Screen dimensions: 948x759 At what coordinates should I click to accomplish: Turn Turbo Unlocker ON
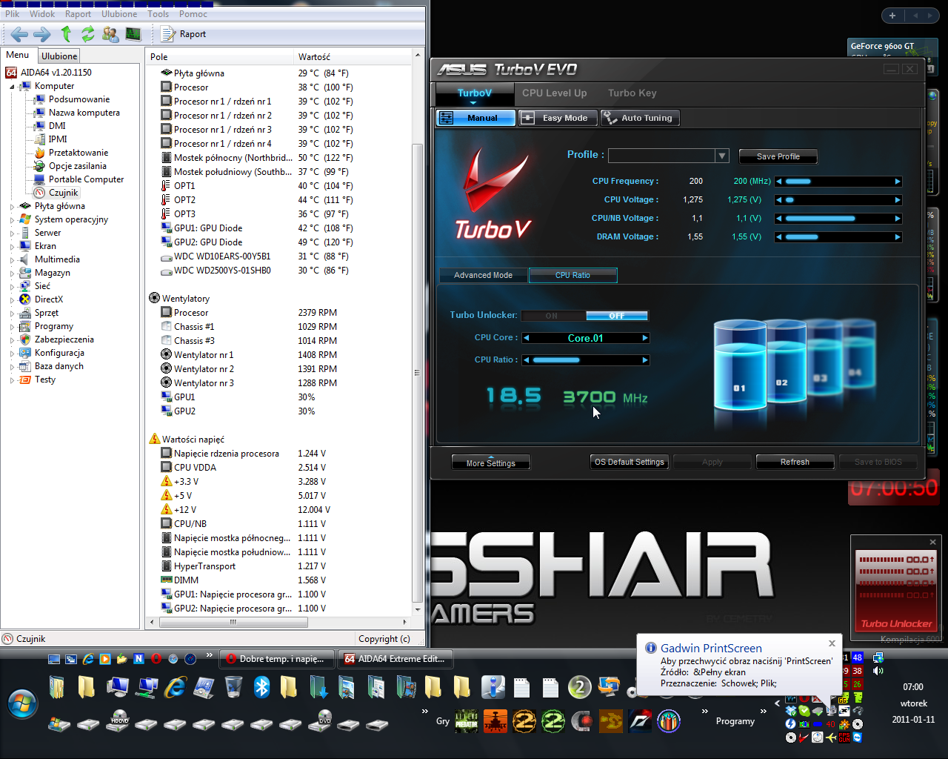click(553, 316)
